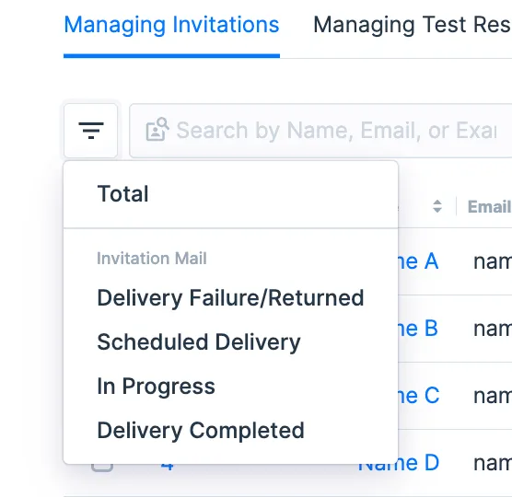Image resolution: width=512 pixels, height=497 pixels.
Task: Switch to Managing Invitations tab
Action: pos(171,25)
